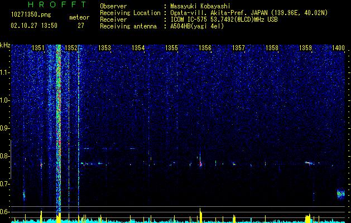Click the ICOM IC-575 receiver text
351x223 pixels.
point(224,20)
